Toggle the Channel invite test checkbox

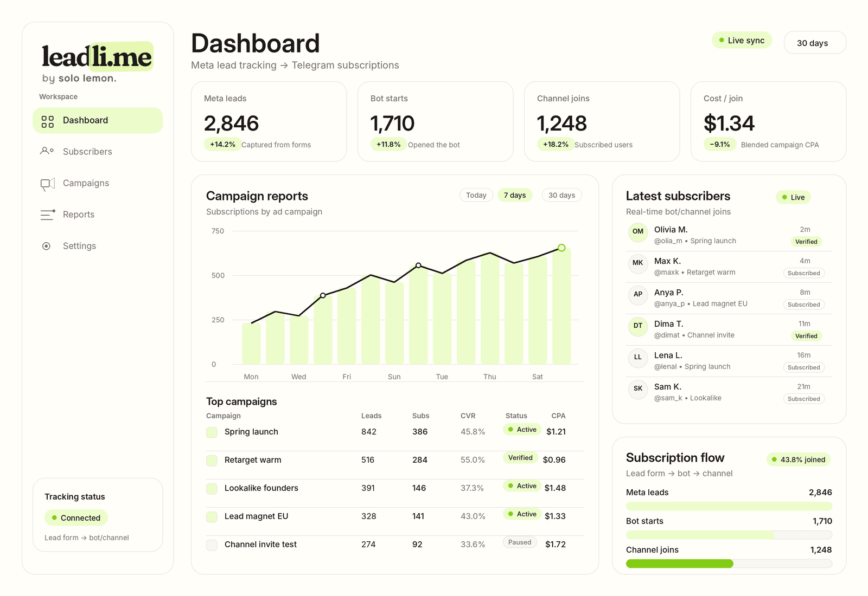tap(212, 545)
